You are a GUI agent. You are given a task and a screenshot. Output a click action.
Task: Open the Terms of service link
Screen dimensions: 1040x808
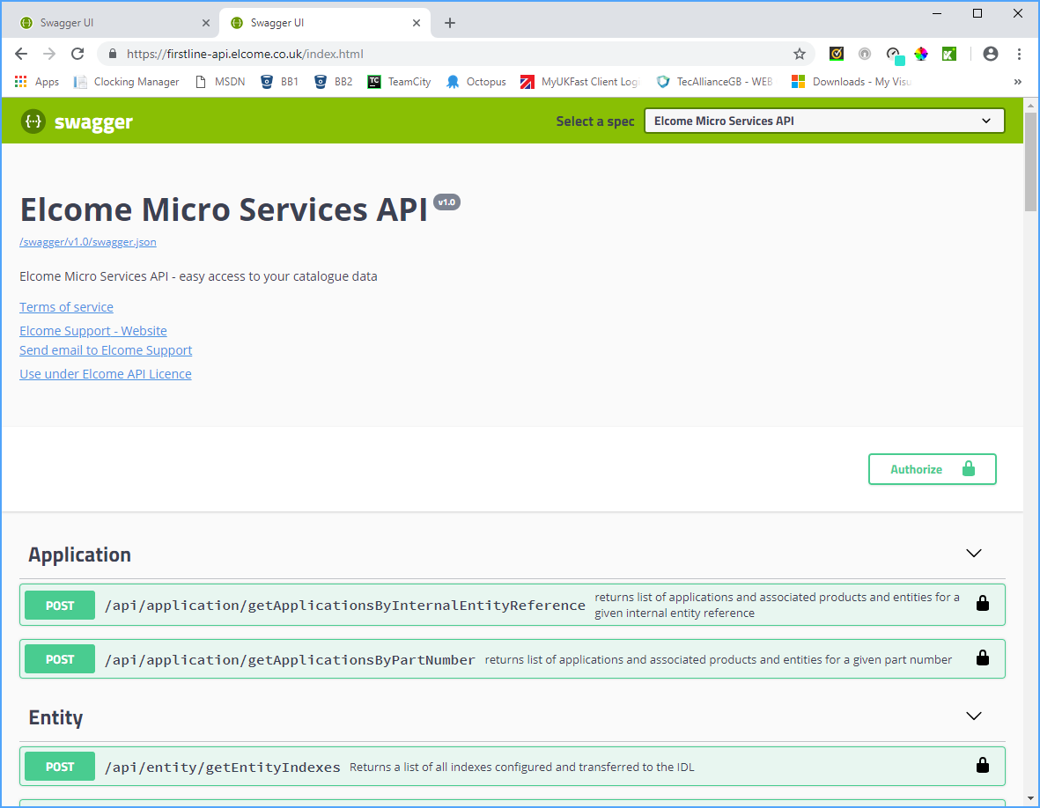coord(66,307)
